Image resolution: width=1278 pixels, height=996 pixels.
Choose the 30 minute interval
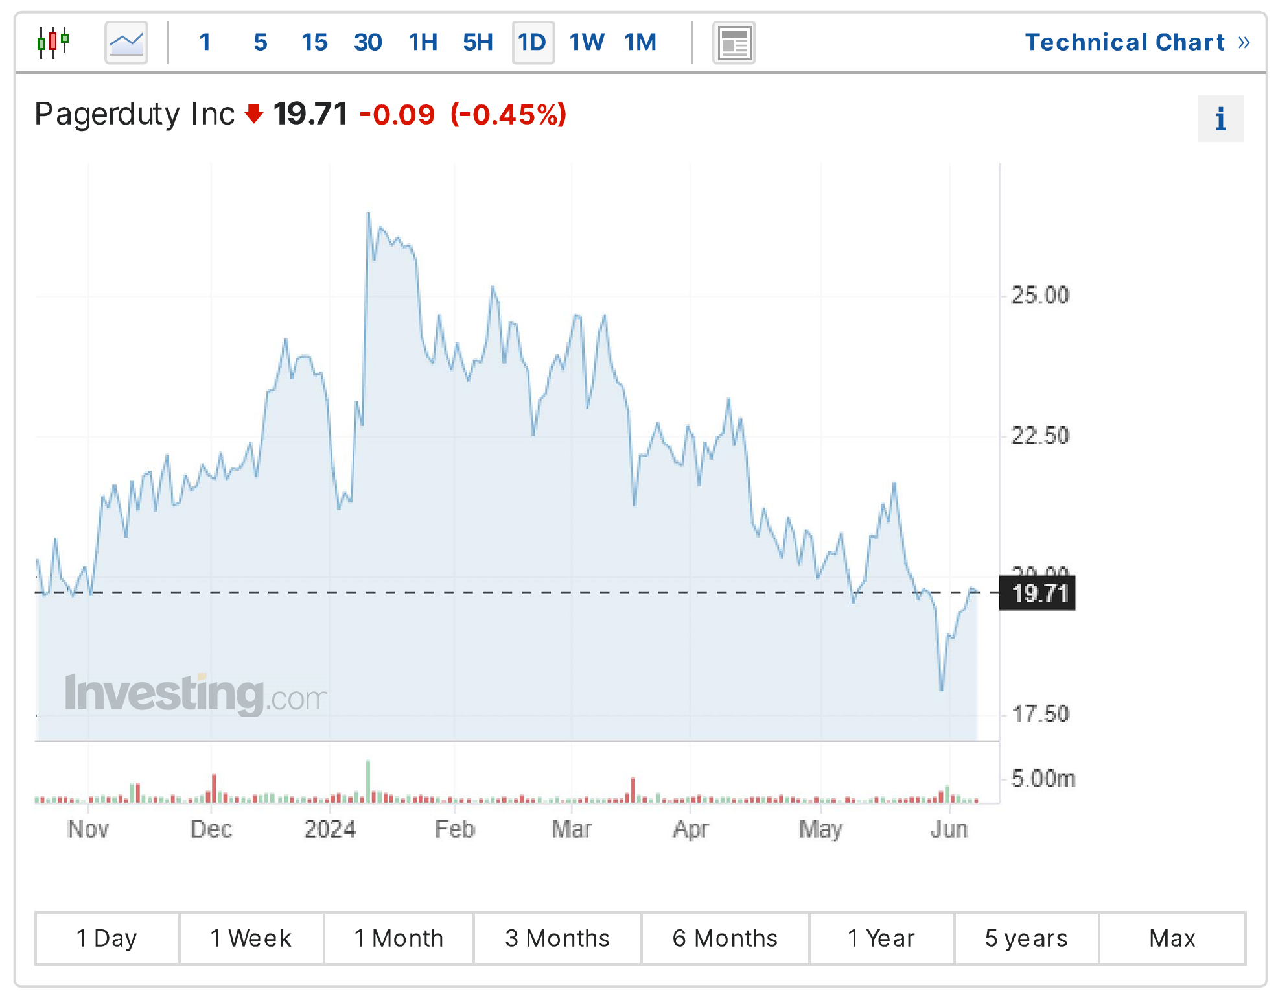(368, 43)
